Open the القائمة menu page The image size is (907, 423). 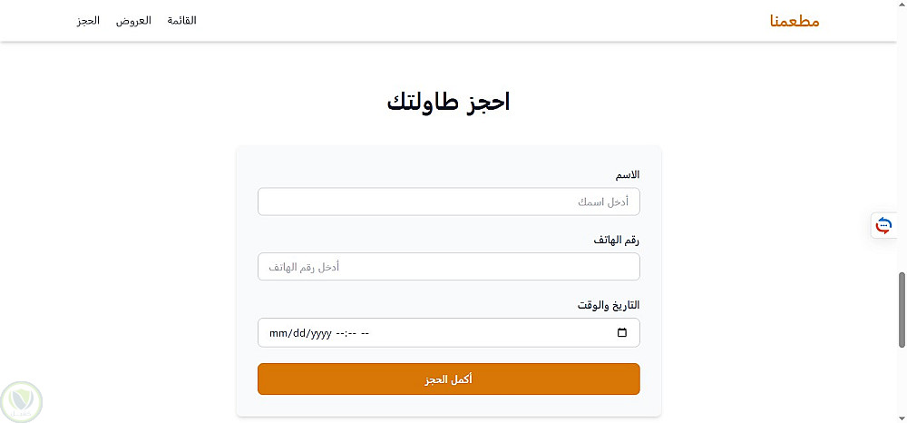pos(181,21)
